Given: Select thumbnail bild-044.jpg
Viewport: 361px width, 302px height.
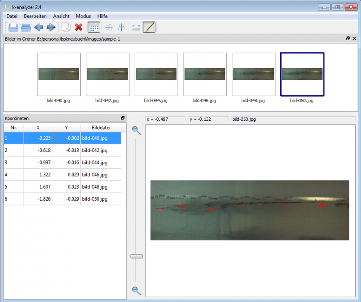Looking at the screenshot, I should click(x=156, y=74).
